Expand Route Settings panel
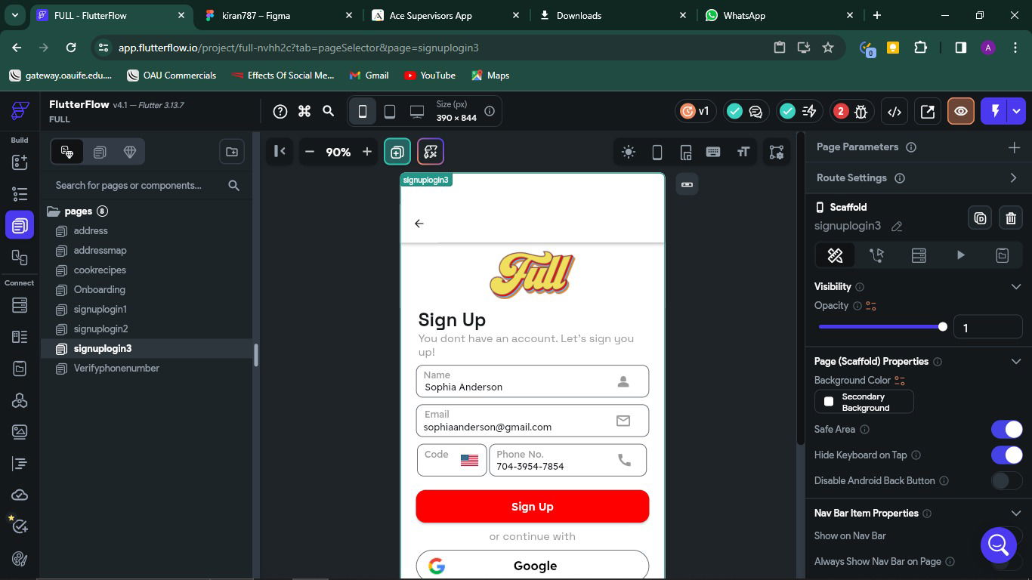Screen dimensions: 1032x580 (x=1013, y=177)
